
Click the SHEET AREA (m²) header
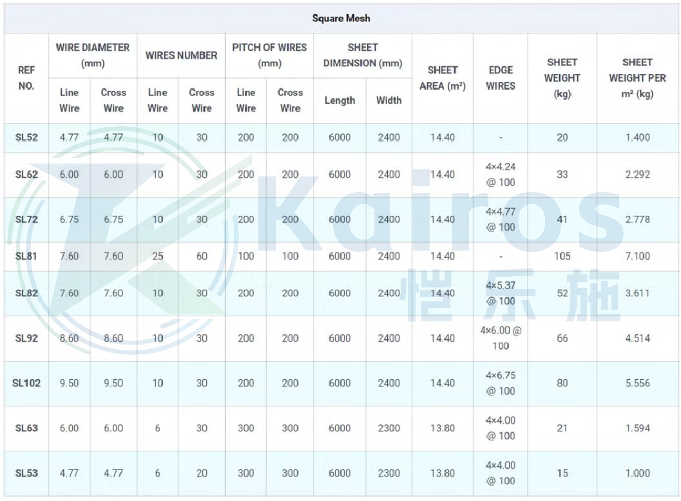coord(442,78)
